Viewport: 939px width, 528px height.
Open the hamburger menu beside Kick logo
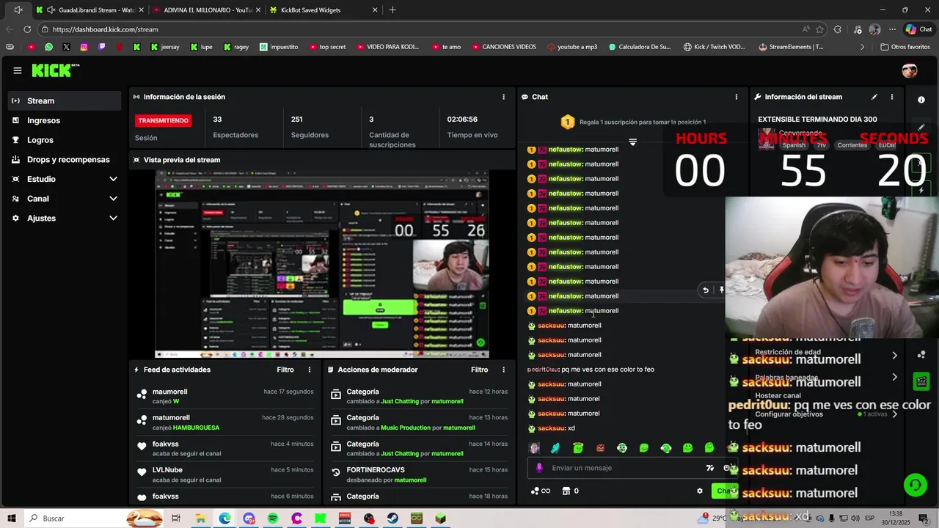(17, 70)
